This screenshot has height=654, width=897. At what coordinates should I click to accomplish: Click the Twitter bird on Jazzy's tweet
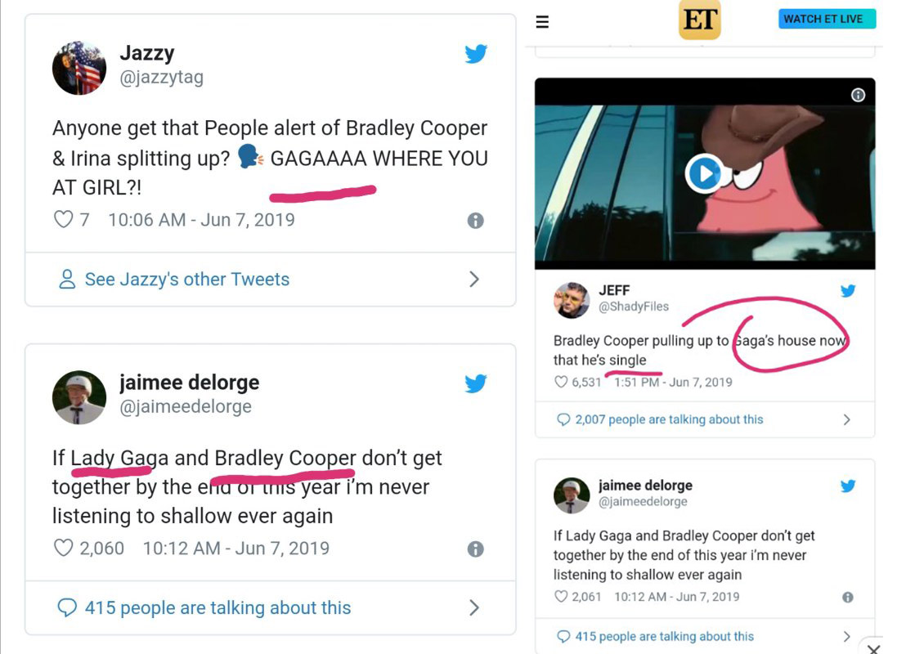(x=476, y=55)
